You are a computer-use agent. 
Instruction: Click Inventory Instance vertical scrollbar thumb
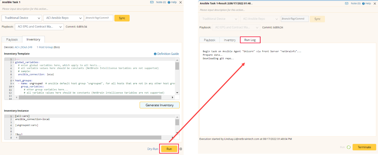(x=177, y=122)
